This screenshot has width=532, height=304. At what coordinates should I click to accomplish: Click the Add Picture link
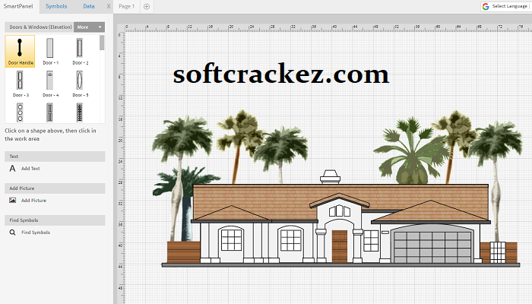tap(33, 201)
